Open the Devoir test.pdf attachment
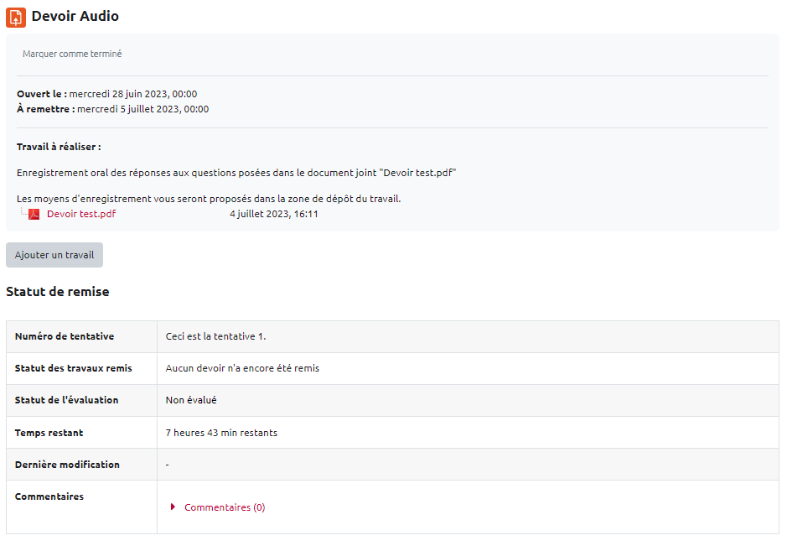The height and width of the screenshot is (551, 787). (81, 214)
